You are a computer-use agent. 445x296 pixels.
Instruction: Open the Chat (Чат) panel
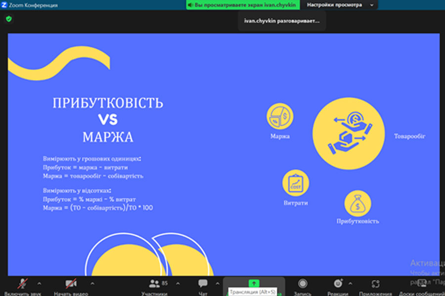(203, 287)
